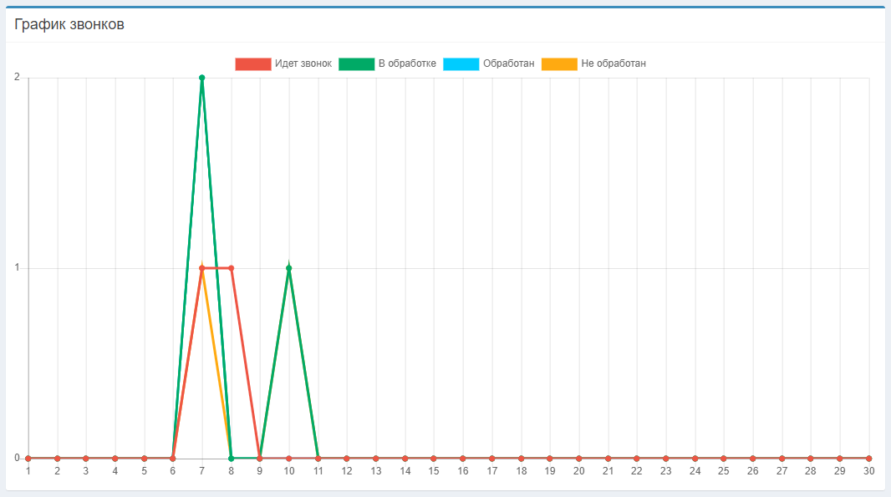Viewport: 891px width, 497px height.
Task: Select the green point at day 10, value 1
Action: (288, 268)
